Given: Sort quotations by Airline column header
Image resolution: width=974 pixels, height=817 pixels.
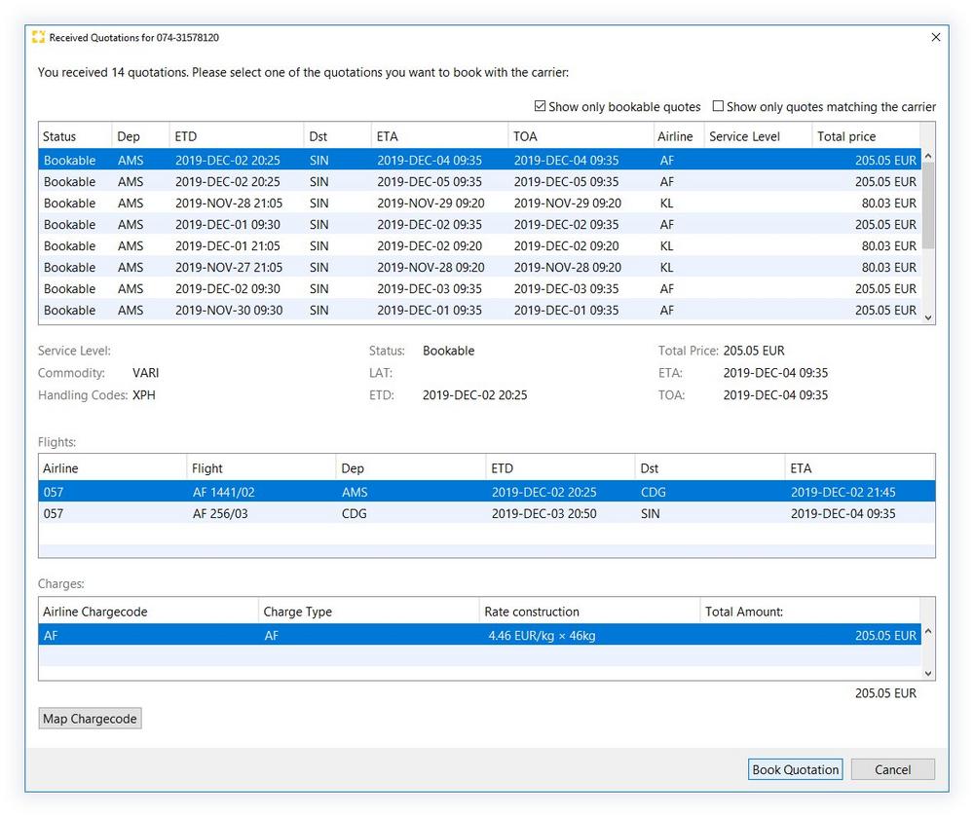Looking at the screenshot, I should [675, 136].
